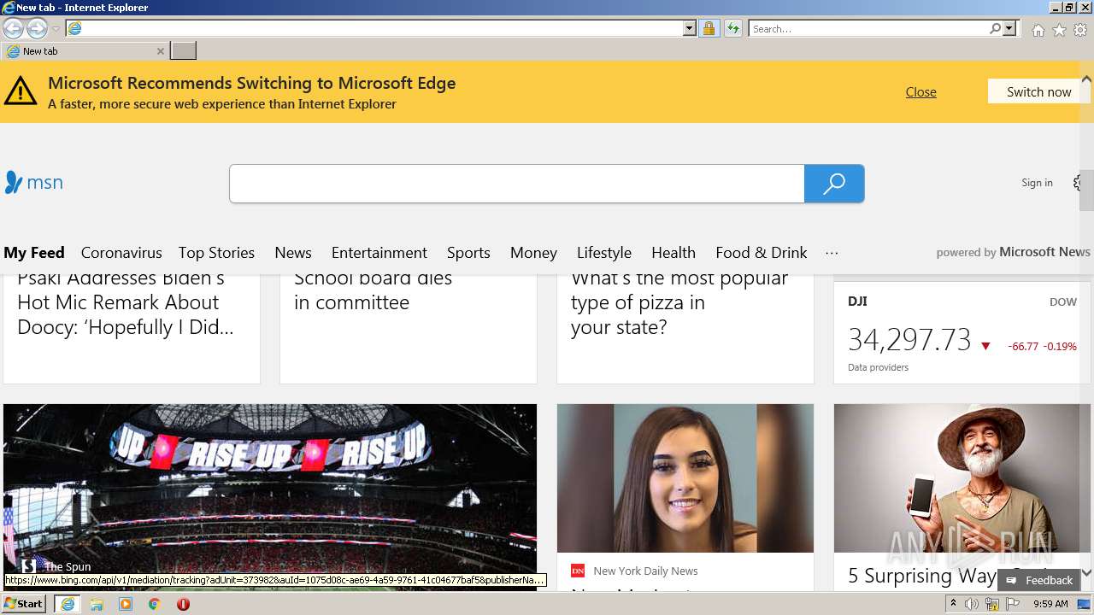Viewport: 1094px width, 615px height.
Task: Open a blank new tab button
Action: (x=183, y=51)
